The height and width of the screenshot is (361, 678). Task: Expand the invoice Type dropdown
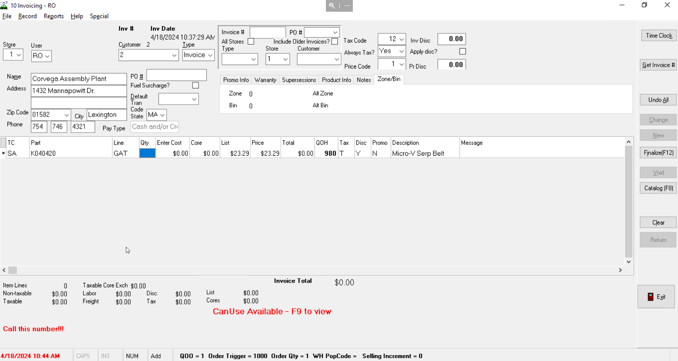click(210, 55)
